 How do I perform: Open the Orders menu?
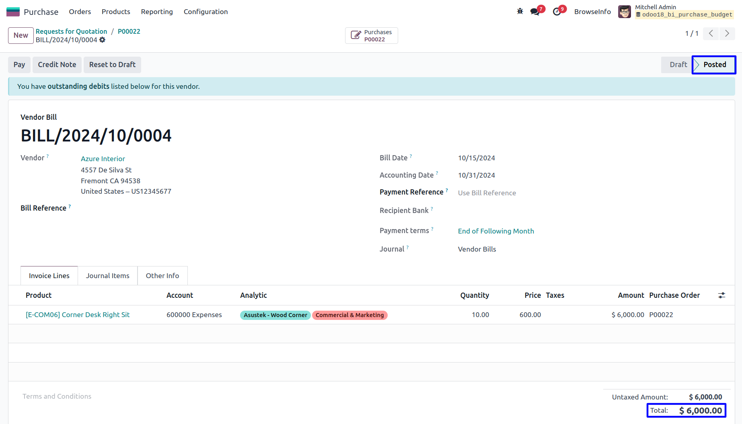click(80, 12)
